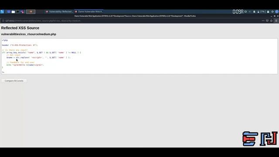The height and width of the screenshot is (157, 279).
Task: Select the highlighted Firefox workspace button
Action: 31,12
